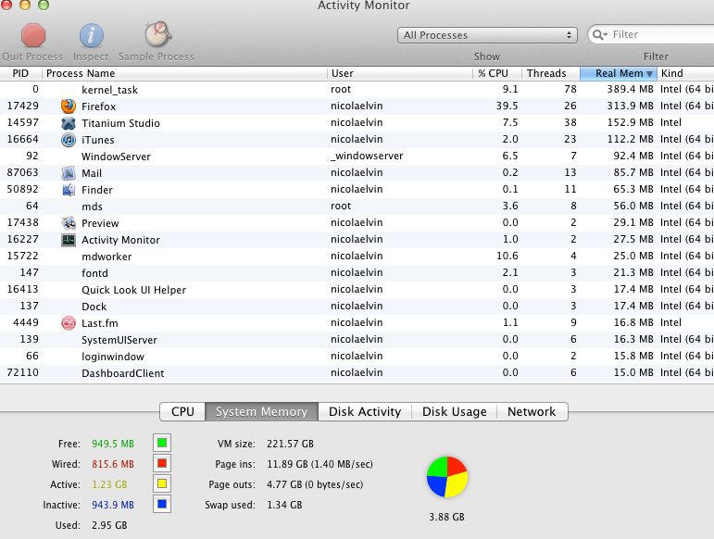Show the Disk Usage tab
The image size is (714, 539).
pos(454,411)
